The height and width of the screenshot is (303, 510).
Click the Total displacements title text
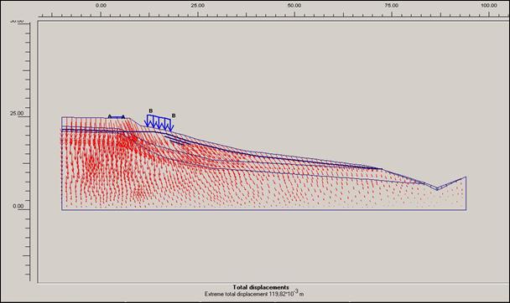[261, 287]
